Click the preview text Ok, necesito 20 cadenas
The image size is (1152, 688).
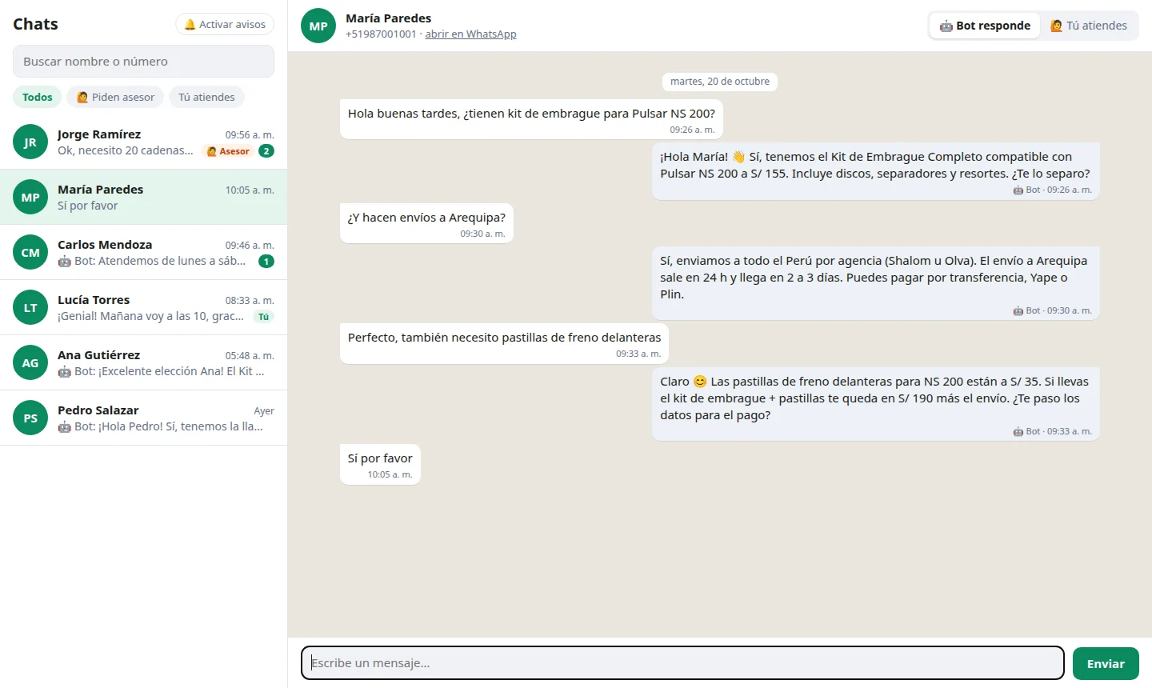[126, 150]
